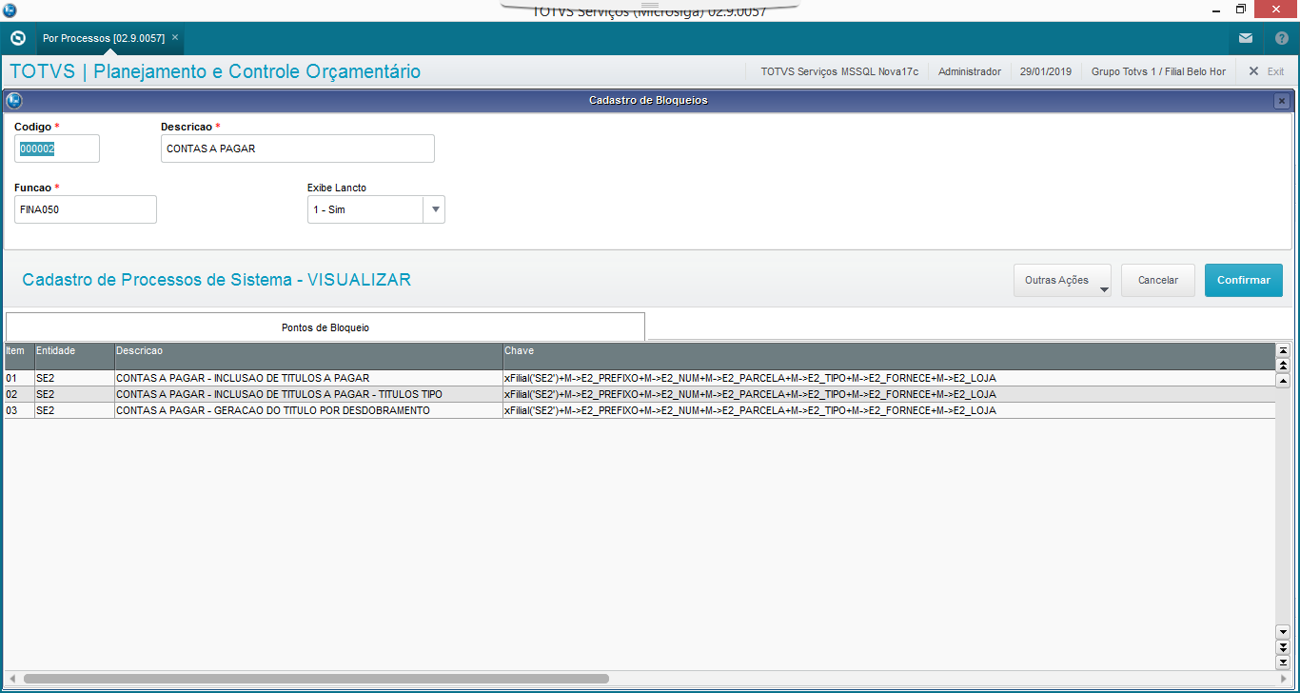Click the page-up double arrow button
This screenshot has height=693, width=1300.
tap(1283, 365)
